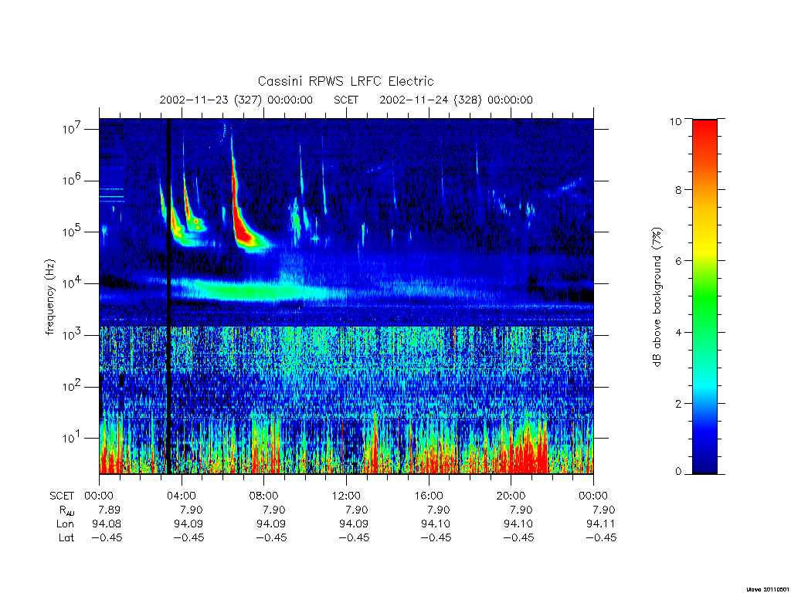Click the '12:00' time axis label
Screen dimensions: 791x593
346,496
